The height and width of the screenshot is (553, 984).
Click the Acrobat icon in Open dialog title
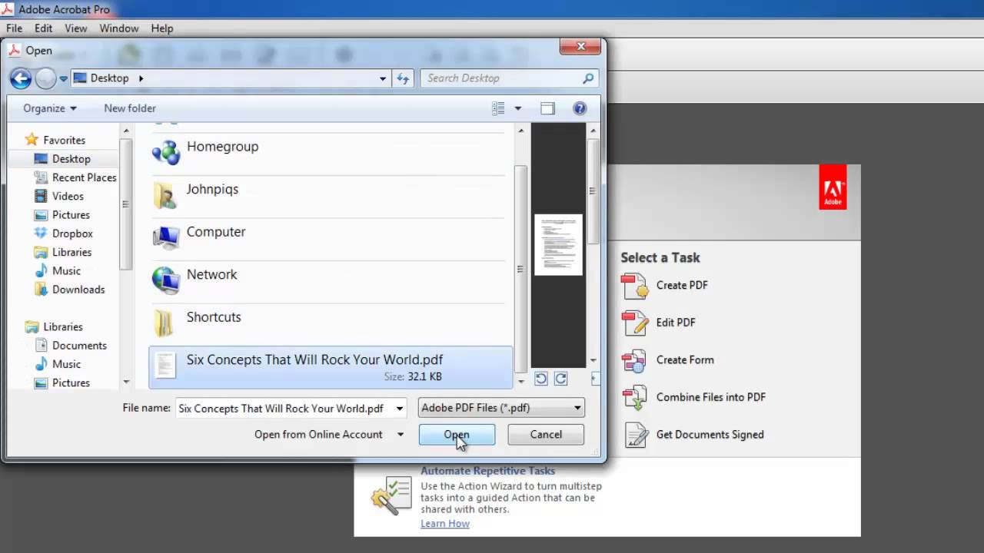tap(14, 50)
